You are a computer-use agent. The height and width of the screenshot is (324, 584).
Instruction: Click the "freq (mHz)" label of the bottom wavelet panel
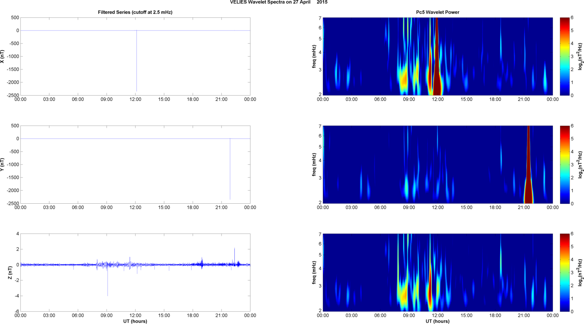(x=314, y=273)
